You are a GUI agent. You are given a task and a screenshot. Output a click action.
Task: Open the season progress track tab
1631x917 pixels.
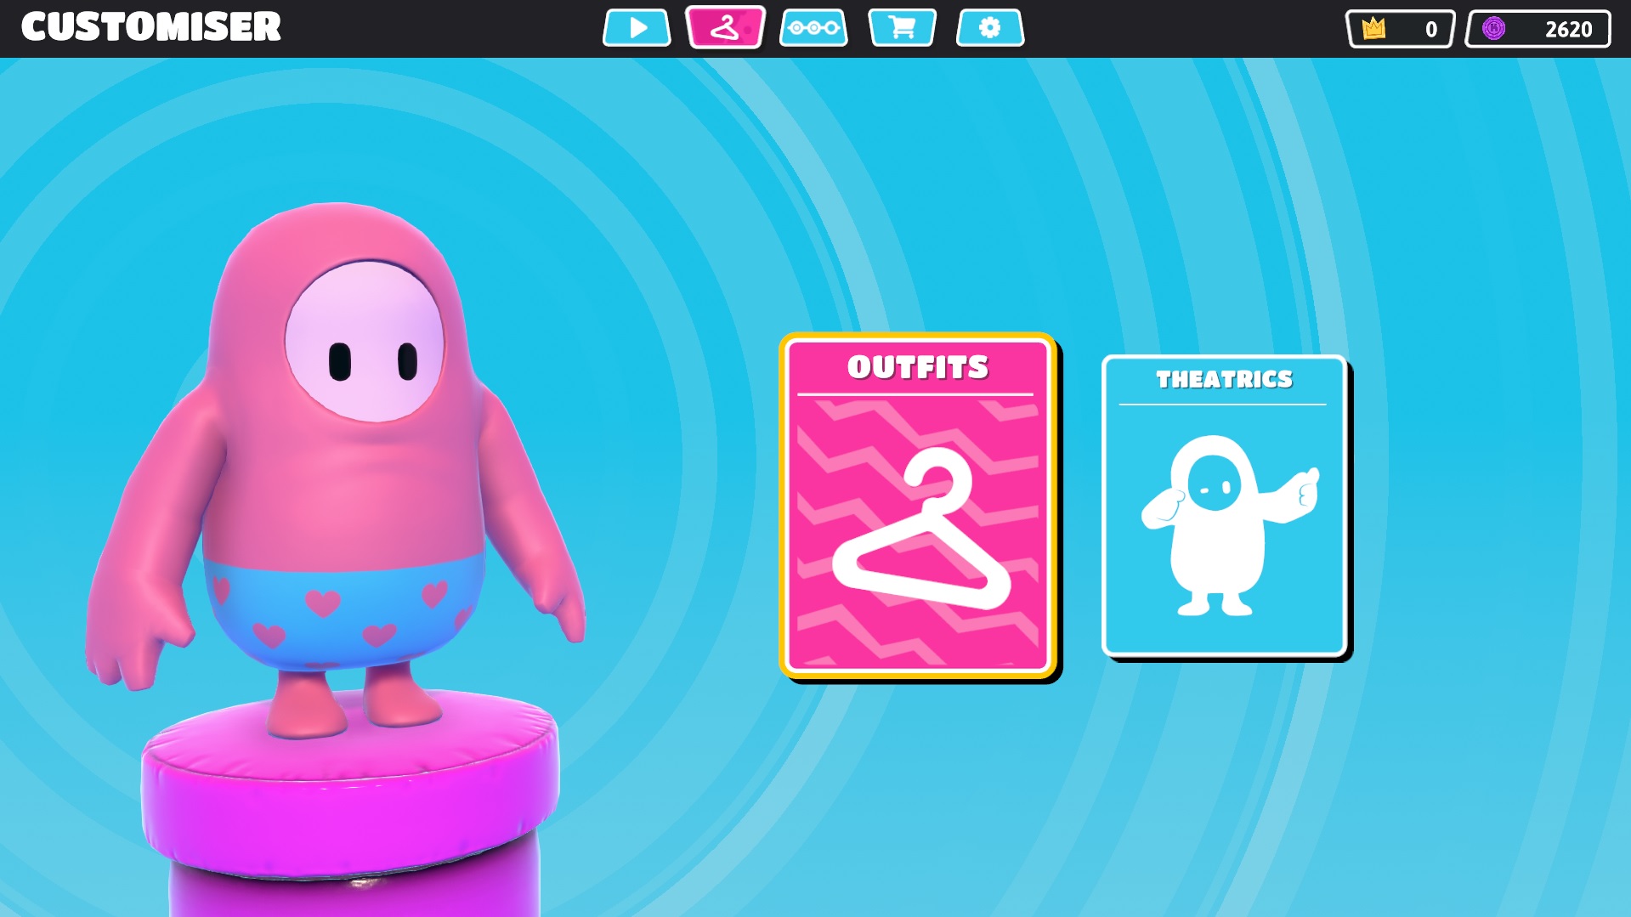pyautogui.click(x=813, y=28)
